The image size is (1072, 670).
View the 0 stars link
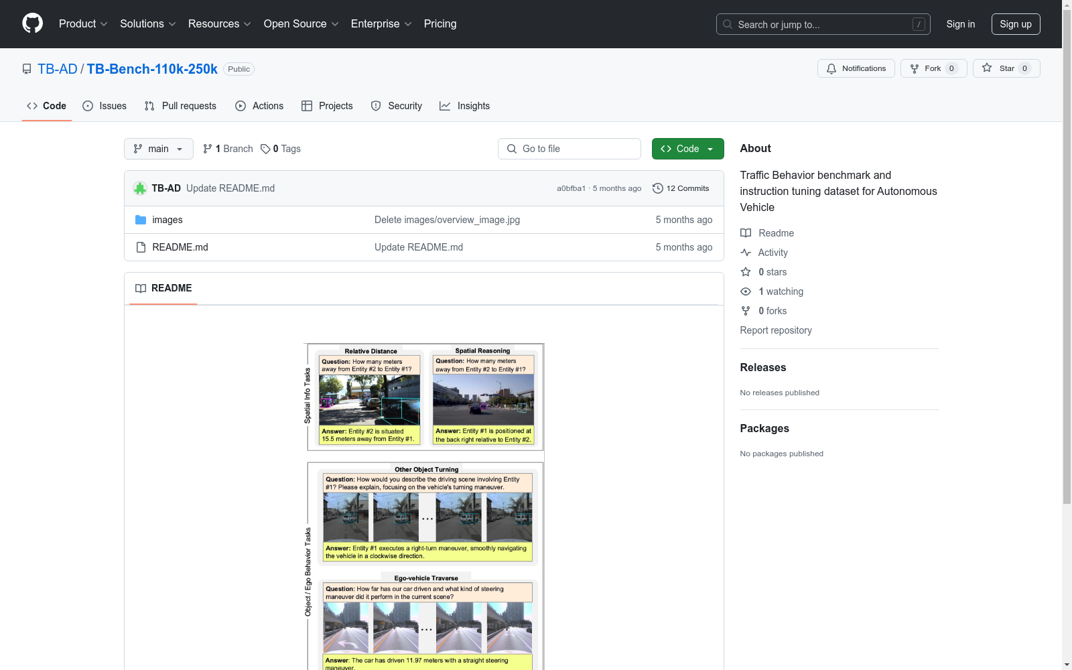click(x=764, y=272)
